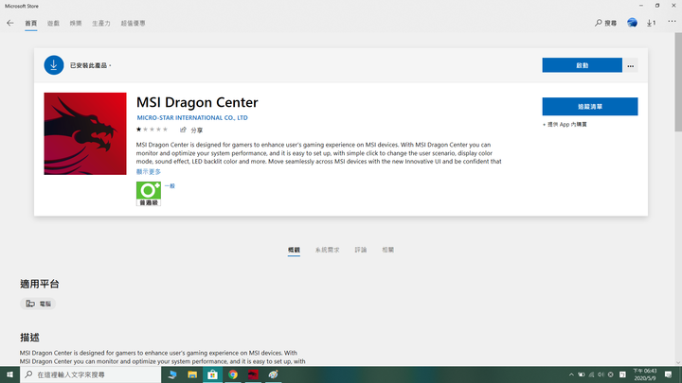682x383 pixels.
Task: Open the search (搜尋) box
Action: click(605, 23)
